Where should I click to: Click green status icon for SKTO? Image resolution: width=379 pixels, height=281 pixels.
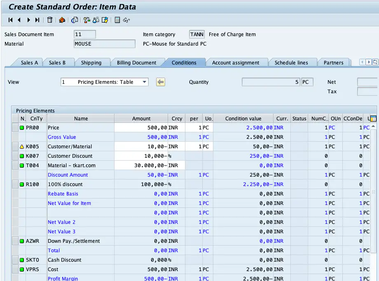coord(22,260)
